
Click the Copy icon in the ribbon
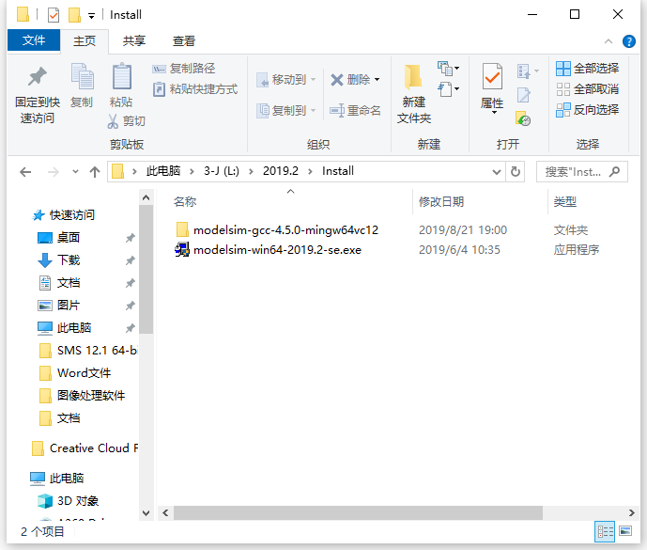(x=82, y=76)
